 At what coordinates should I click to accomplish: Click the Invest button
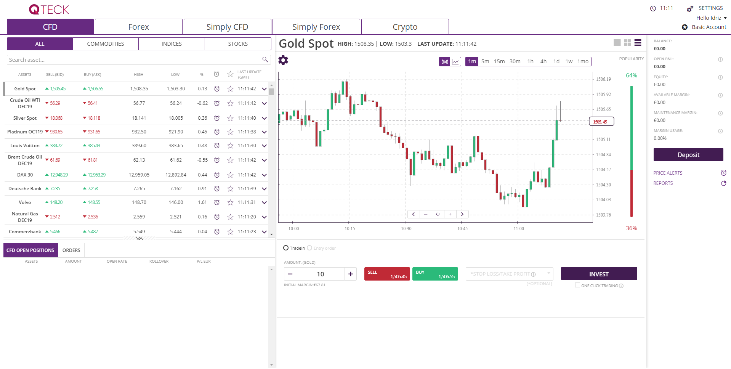click(599, 274)
